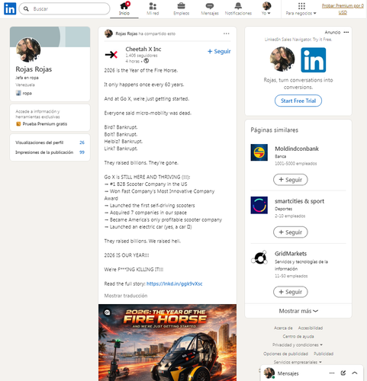Click small Rojas Rojas avatar on post

[x=108, y=34]
